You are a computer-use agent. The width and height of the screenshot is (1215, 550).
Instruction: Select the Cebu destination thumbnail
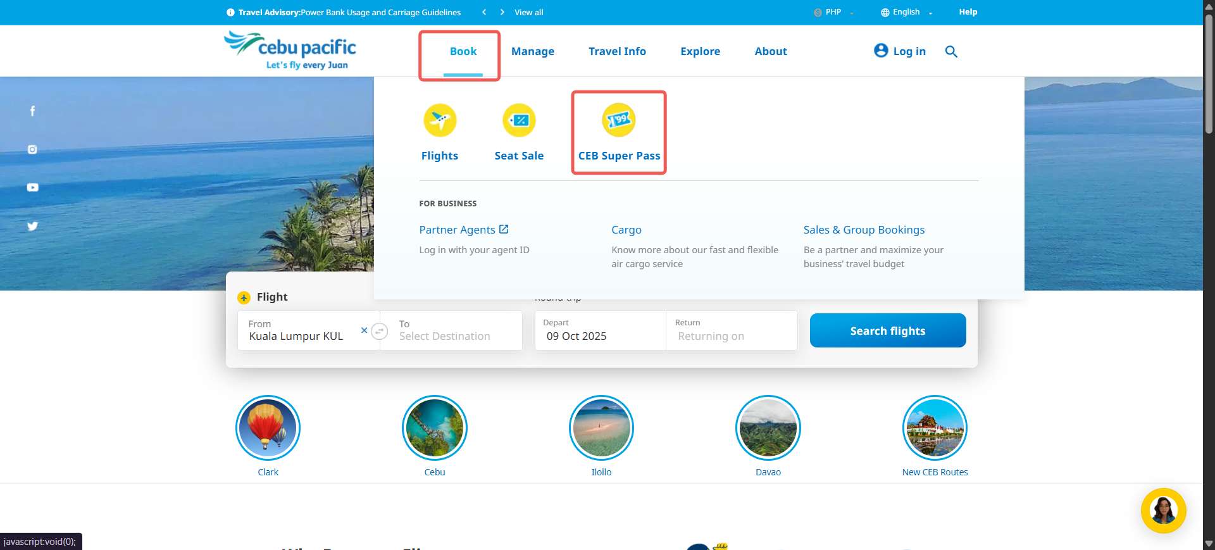pos(435,428)
